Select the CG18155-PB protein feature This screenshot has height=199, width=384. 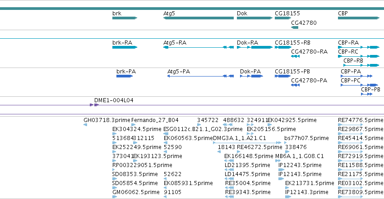[x=282, y=76]
